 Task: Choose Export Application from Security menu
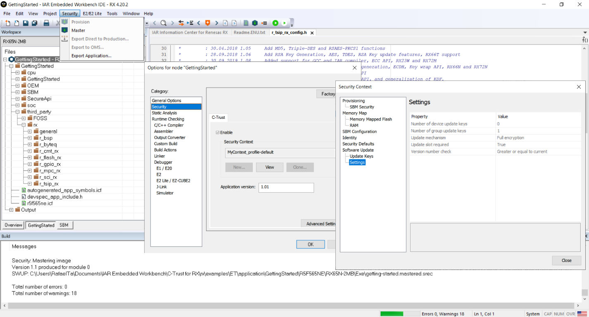tap(91, 56)
